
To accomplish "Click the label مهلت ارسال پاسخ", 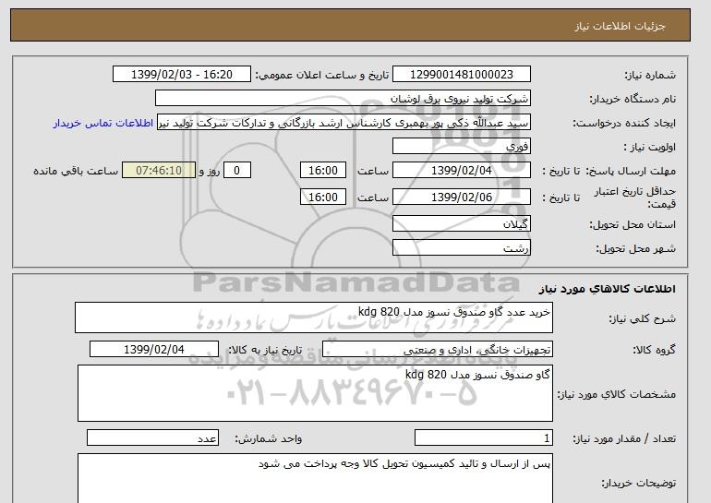I will 631,172.
